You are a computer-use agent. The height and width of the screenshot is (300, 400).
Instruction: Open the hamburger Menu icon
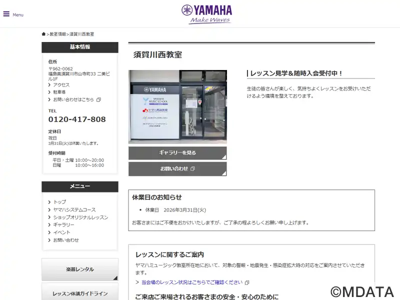tap(6, 14)
